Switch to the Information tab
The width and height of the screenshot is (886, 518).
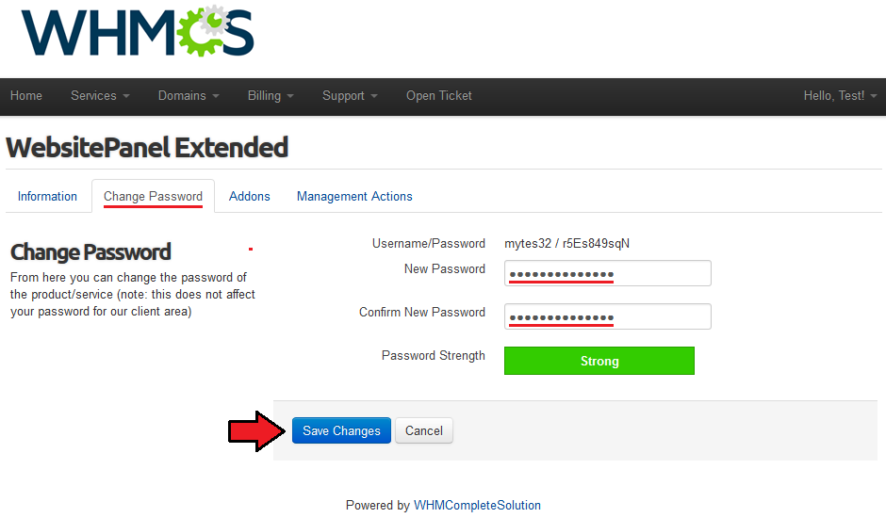47,197
